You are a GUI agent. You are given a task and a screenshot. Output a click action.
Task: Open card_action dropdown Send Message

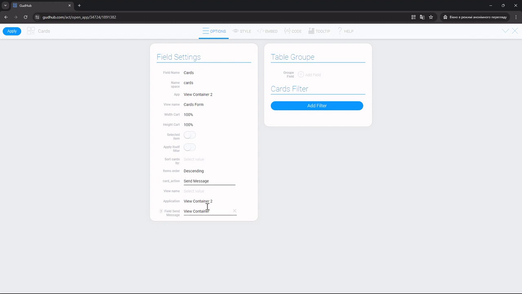(x=209, y=181)
